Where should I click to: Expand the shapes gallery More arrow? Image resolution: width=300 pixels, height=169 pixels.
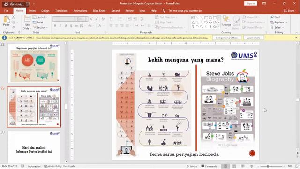click(x=219, y=27)
